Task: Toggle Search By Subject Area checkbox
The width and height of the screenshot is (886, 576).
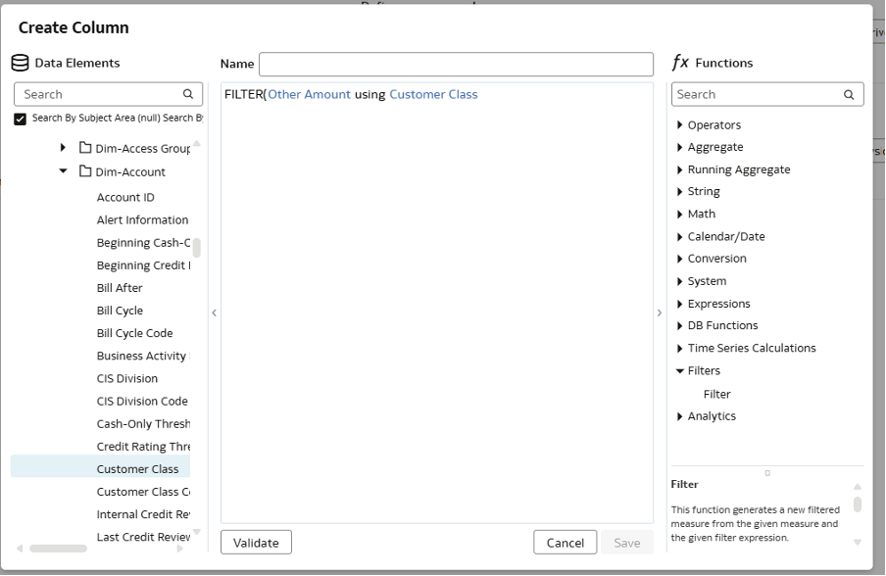Action: click(x=21, y=119)
